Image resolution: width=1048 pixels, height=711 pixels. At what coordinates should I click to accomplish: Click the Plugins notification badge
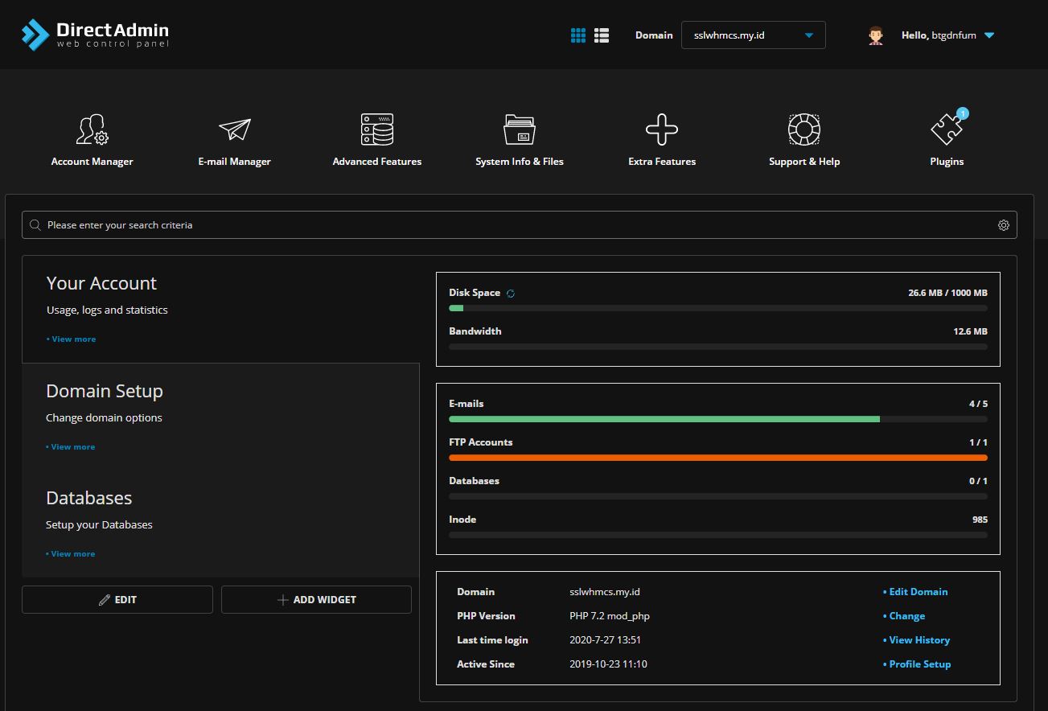coord(963,114)
